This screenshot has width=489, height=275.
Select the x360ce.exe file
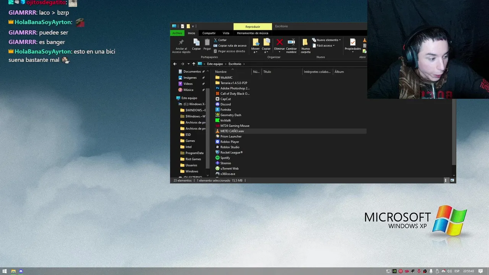225,174
